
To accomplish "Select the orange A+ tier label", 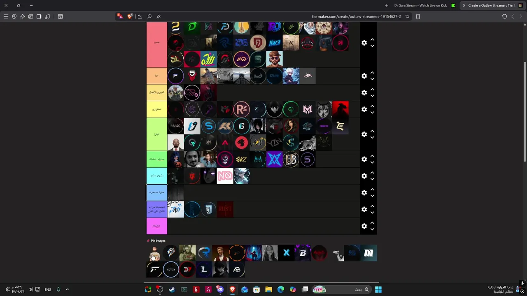I will click(x=157, y=76).
